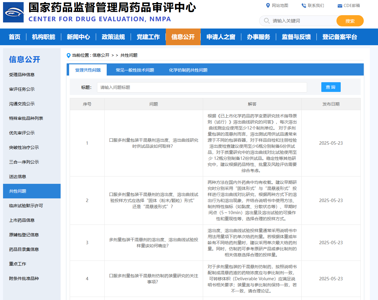
Task: Open 办事服务 navigation item
Action: click(259, 37)
